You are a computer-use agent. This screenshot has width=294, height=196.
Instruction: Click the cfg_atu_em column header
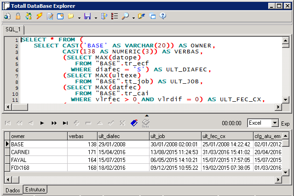click(x=268, y=136)
